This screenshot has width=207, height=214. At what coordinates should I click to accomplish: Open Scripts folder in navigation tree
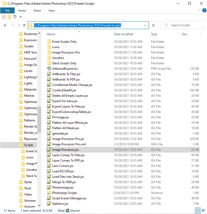coord(29,145)
